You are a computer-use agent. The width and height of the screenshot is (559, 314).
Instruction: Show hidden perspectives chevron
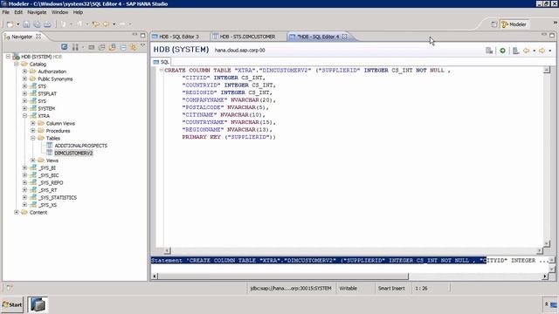point(556,23)
